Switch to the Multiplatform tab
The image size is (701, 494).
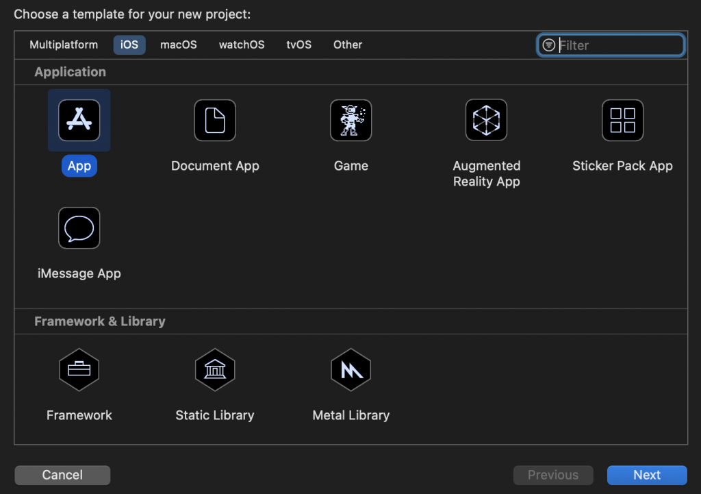[x=64, y=45]
